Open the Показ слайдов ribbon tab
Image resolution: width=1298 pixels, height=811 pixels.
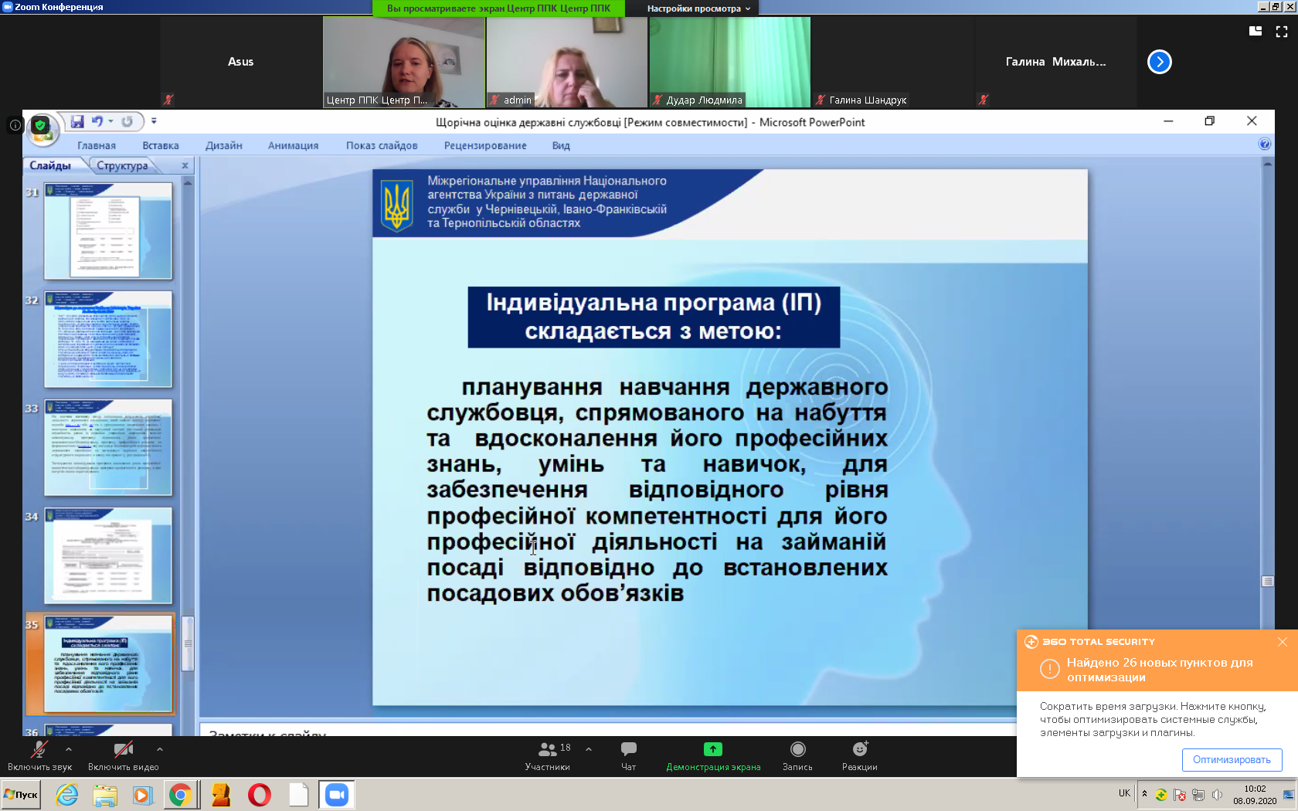pyautogui.click(x=382, y=145)
